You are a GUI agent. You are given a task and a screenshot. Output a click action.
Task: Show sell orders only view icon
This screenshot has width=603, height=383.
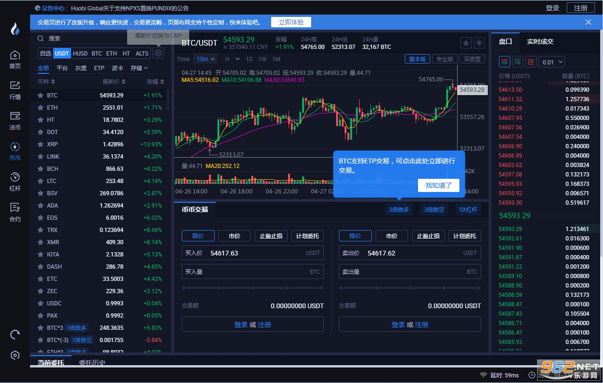[531, 62]
